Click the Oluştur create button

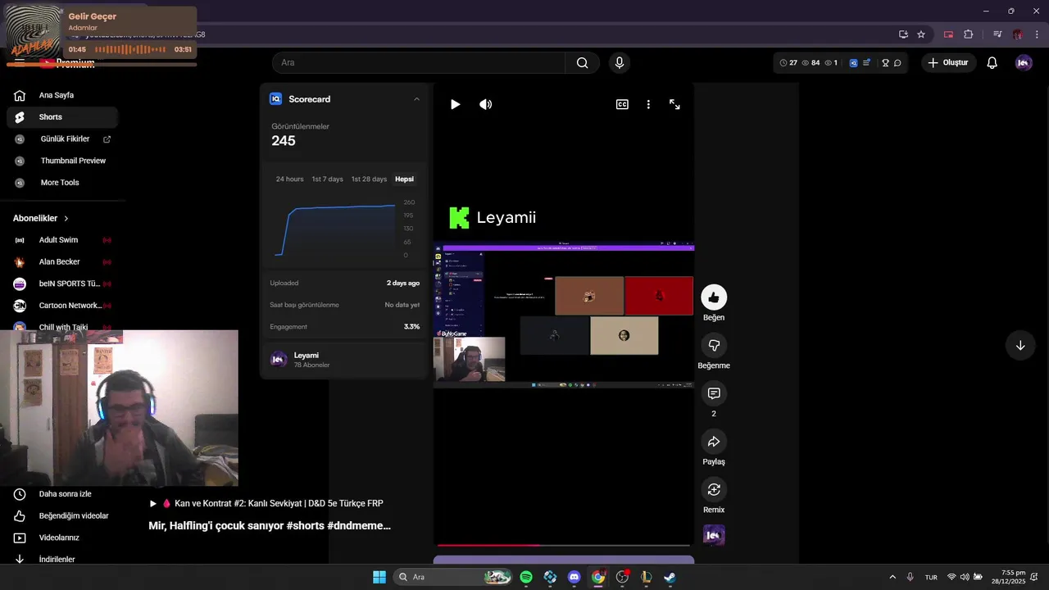[x=948, y=62]
